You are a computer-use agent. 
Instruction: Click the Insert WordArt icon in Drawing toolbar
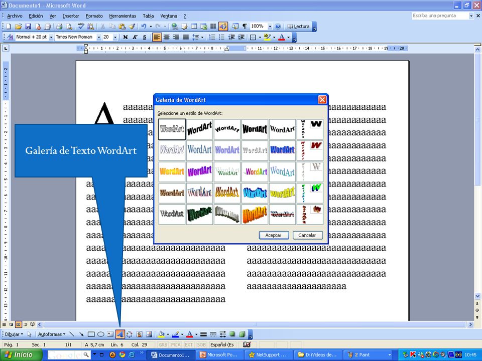120,334
